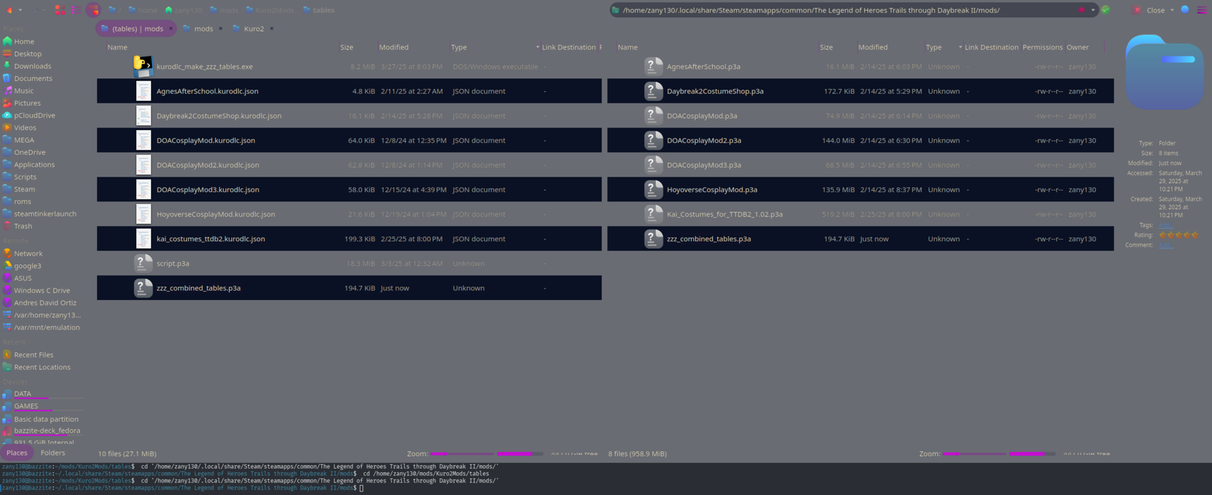This screenshot has height=495, width=1212.
Task: Click the blue circle search icon
Action: (x=1185, y=10)
